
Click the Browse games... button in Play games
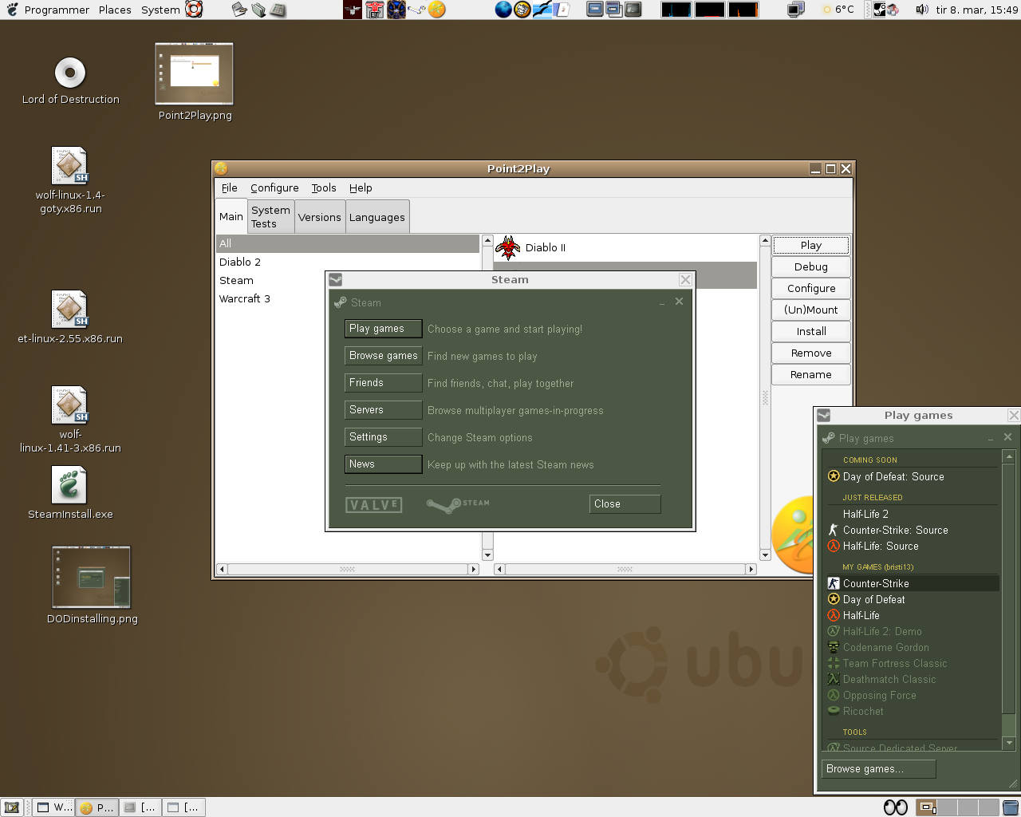pyautogui.click(x=879, y=769)
